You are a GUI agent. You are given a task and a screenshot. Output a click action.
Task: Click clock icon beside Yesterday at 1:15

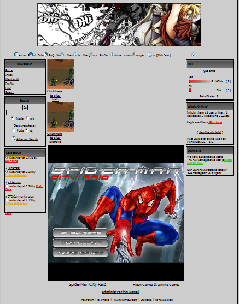[7, 200]
